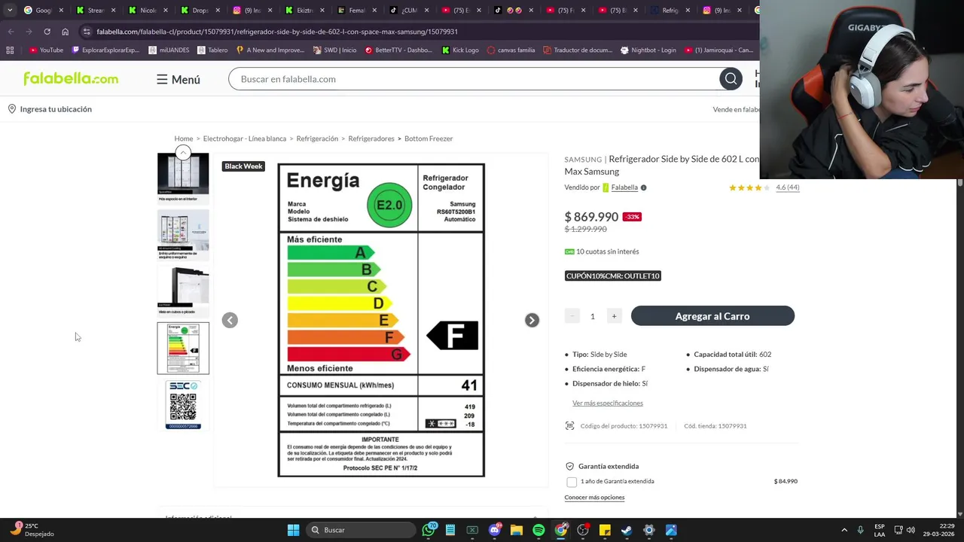Image resolution: width=964 pixels, height=542 pixels.
Task: Select the third black fridge thumbnail
Action: click(x=183, y=291)
